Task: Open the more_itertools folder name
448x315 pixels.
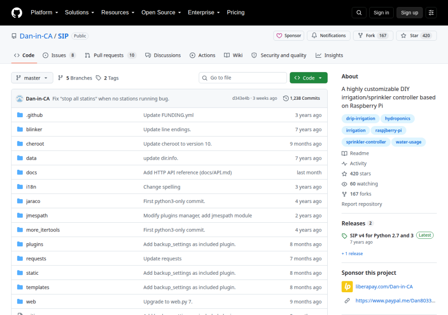Action: [43, 230]
